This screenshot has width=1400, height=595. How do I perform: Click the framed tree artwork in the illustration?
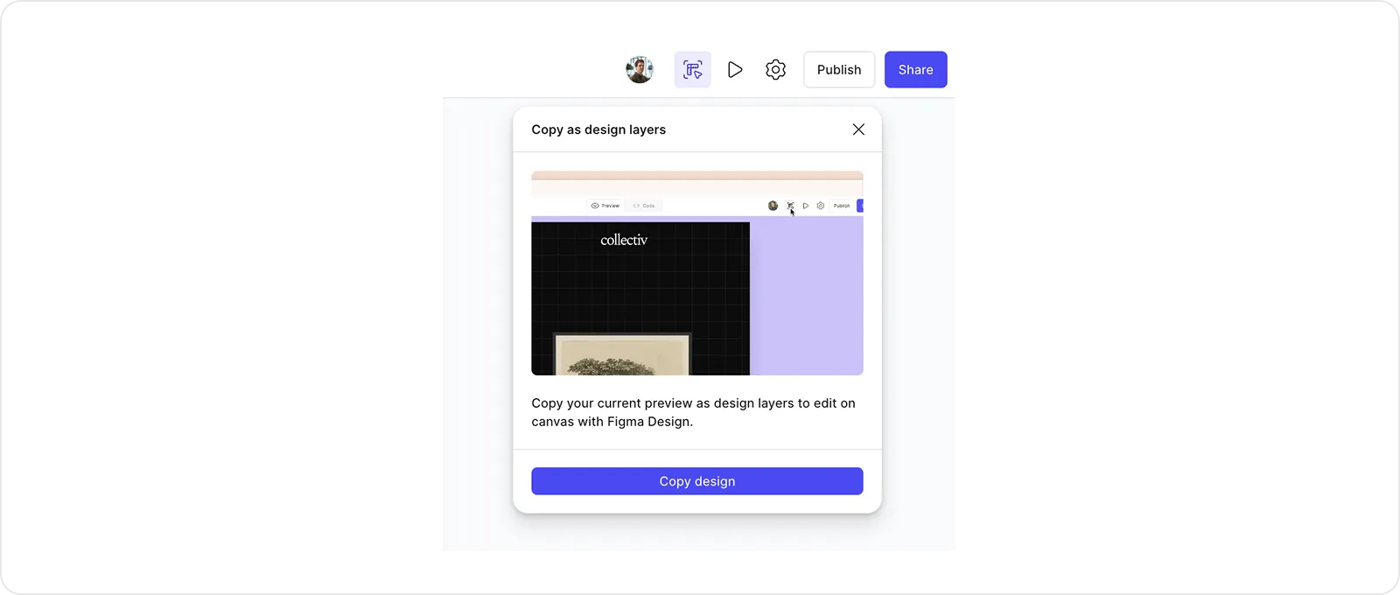(x=622, y=355)
